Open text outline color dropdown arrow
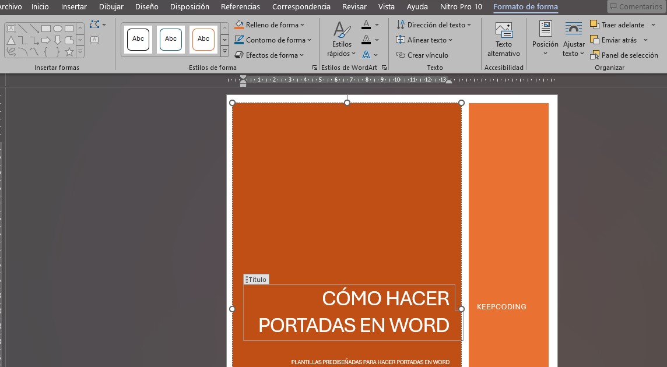 click(x=377, y=40)
